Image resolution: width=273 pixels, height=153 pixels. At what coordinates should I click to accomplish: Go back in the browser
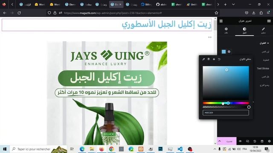coord(5,13)
